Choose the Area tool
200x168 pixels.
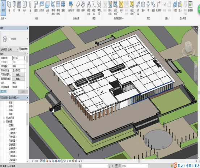121,7
